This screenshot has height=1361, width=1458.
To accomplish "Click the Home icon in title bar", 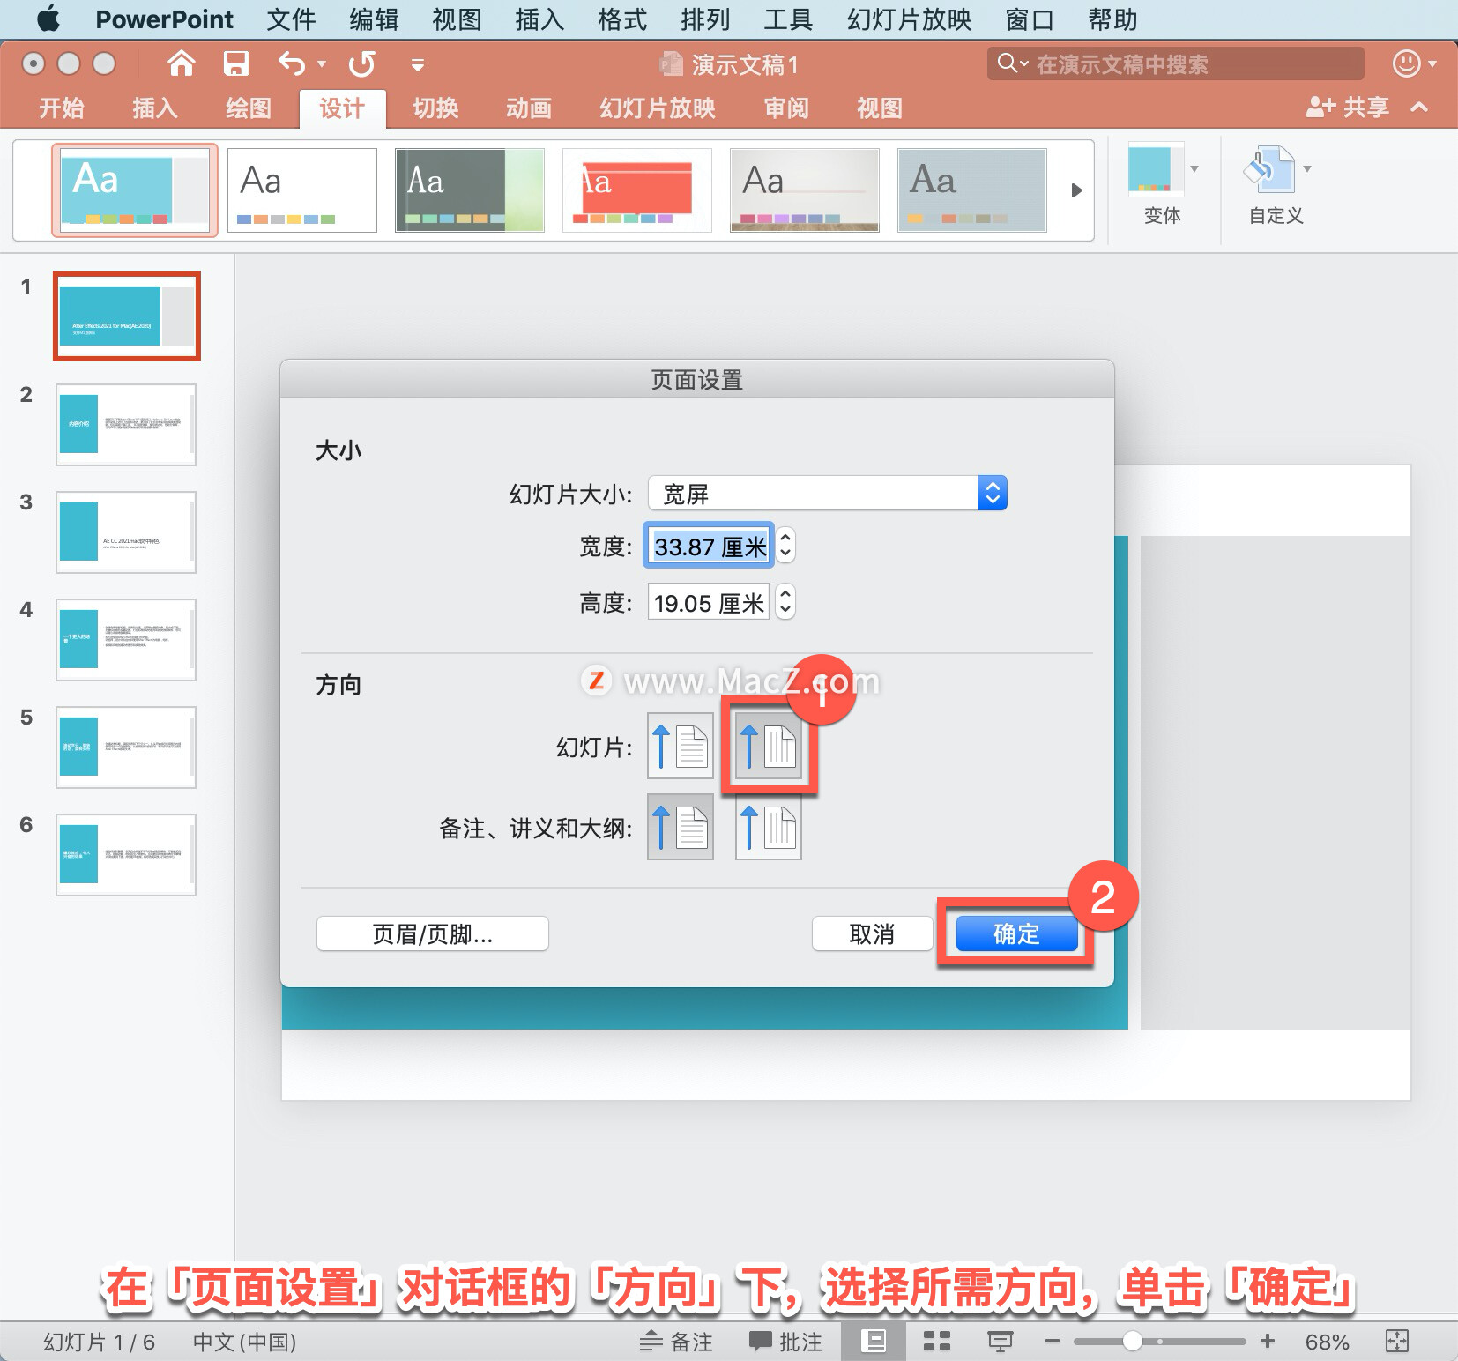I will click(x=182, y=63).
